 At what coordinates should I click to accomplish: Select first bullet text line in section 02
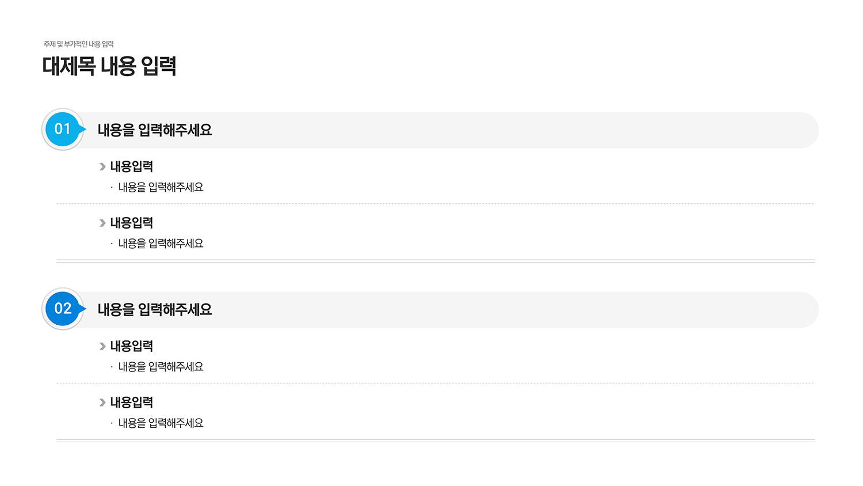click(161, 367)
